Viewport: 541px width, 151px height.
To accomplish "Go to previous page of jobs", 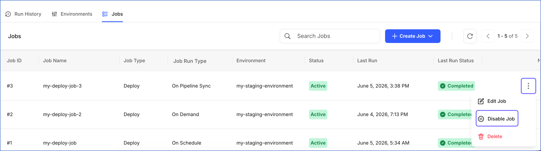I will (488, 36).
